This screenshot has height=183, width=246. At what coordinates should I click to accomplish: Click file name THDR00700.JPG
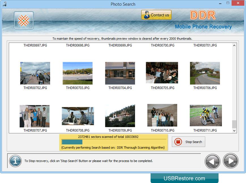coord(162,45)
